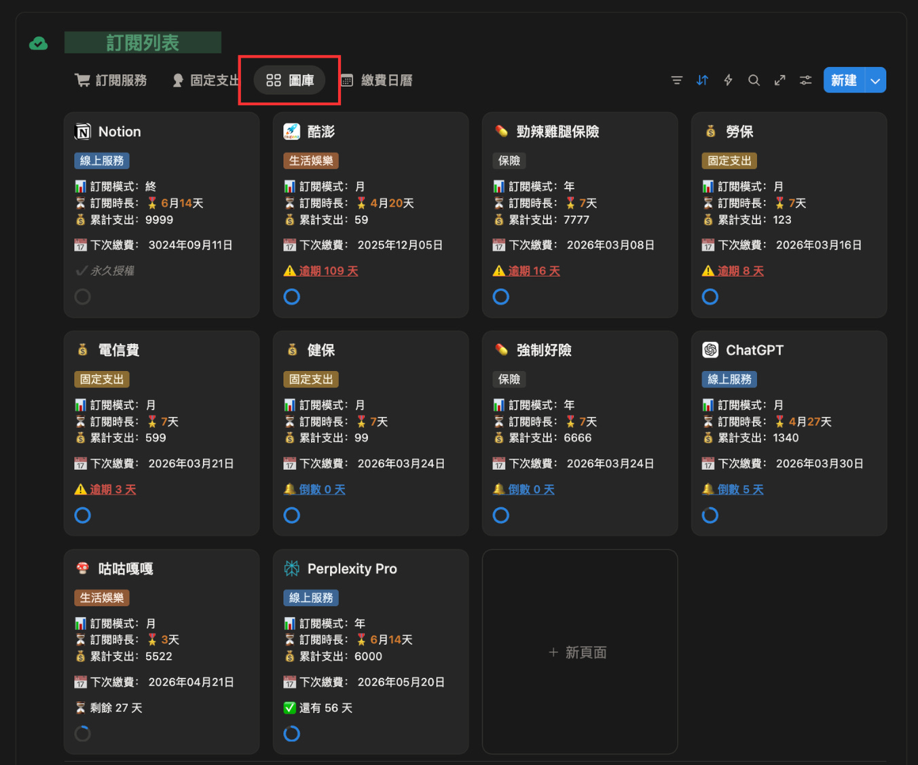Open the search magnifier icon
The image size is (918, 765).
[754, 80]
